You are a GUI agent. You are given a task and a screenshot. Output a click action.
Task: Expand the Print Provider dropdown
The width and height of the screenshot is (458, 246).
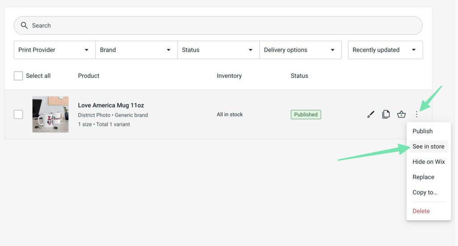[x=54, y=50]
